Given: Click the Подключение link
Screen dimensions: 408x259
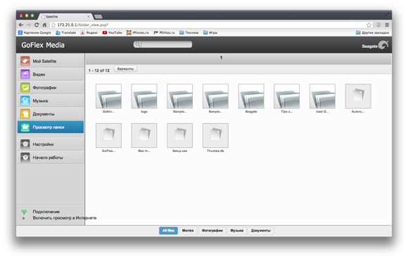Looking at the screenshot, I should (46, 212).
